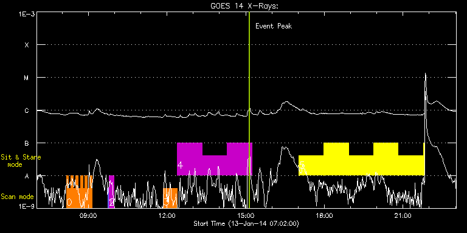This screenshot has width=467, height=233.
Task: Click the 15:00 time axis tick label
Action: (x=246, y=216)
